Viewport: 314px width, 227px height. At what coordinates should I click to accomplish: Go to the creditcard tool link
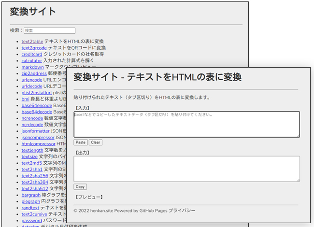32,54
